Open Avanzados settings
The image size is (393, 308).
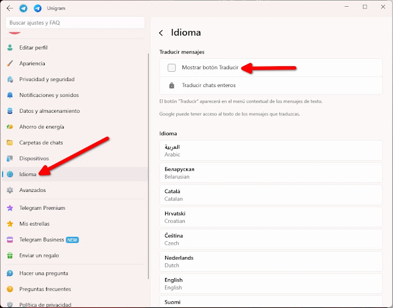pos(75,190)
